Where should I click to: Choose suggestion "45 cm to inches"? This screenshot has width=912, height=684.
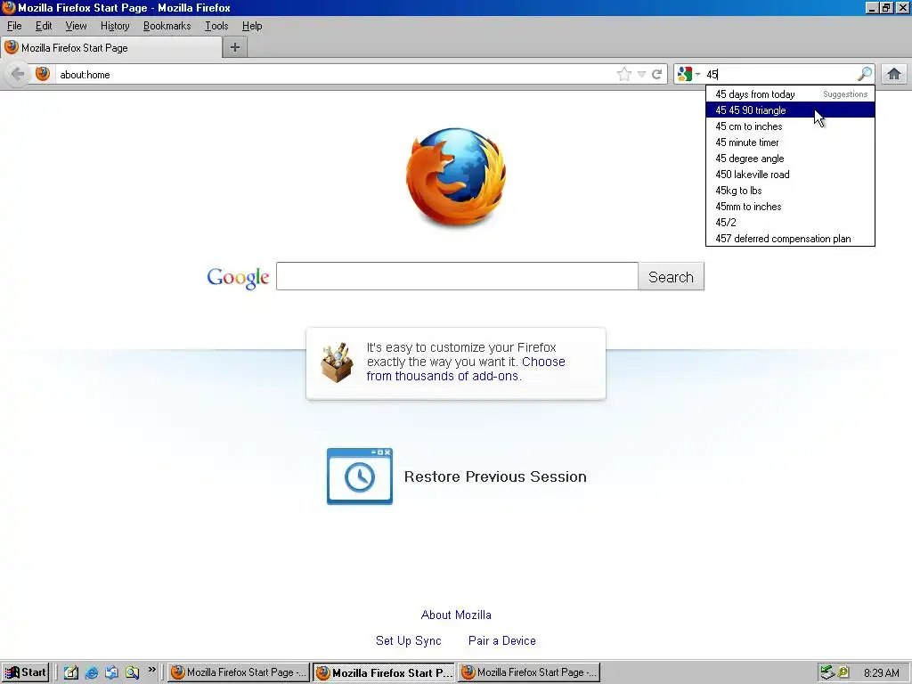pos(790,126)
